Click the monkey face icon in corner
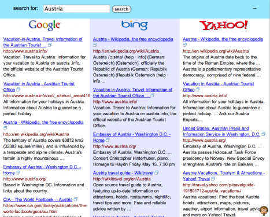Screen dimensions: 270x217 (264, 211)
